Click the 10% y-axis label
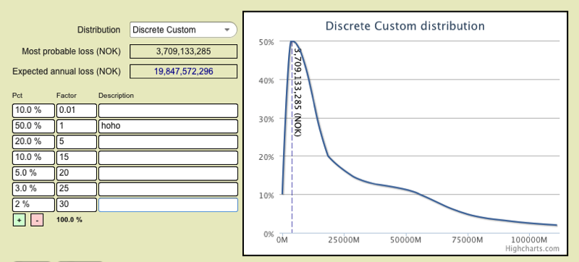579x262 pixels. pyautogui.click(x=266, y=195)
